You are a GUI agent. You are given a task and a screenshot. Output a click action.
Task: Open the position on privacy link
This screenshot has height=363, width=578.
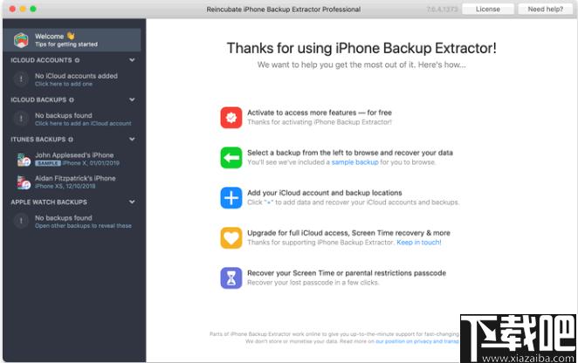417,341
